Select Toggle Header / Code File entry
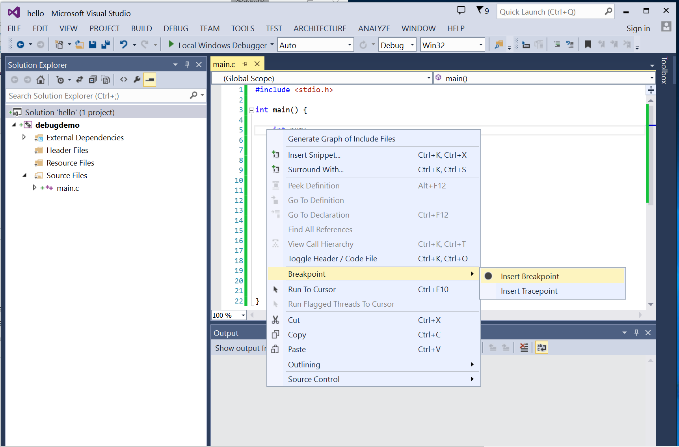This screenshot has height=447, width=679. click(374, 259)
